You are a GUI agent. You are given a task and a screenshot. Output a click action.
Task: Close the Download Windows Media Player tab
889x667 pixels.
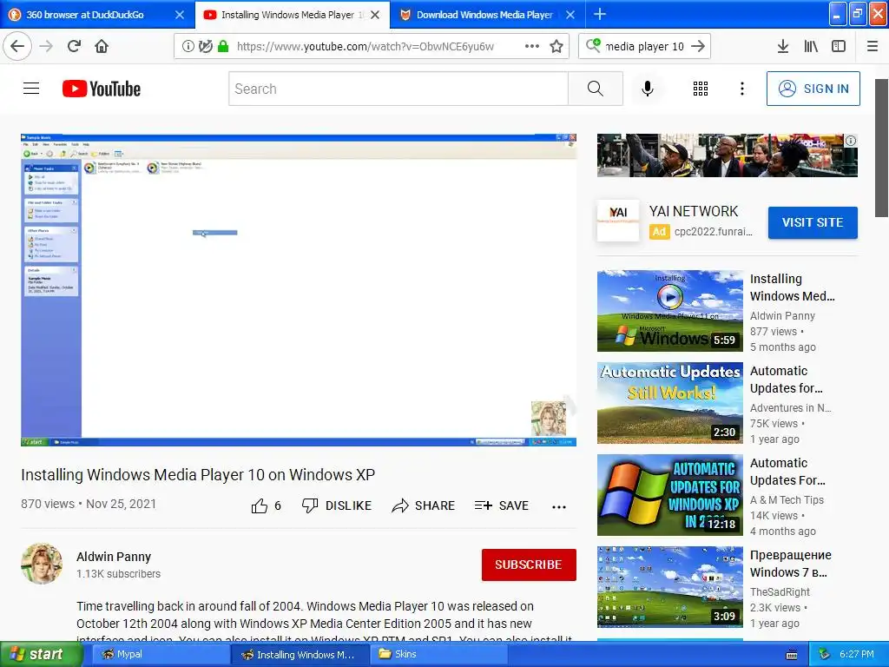(570, 15)
